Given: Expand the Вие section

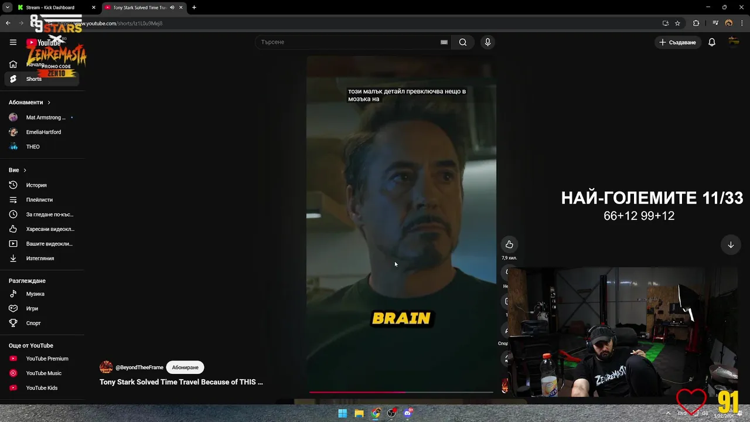Looking at the screenshot, I should click(18, 170).
